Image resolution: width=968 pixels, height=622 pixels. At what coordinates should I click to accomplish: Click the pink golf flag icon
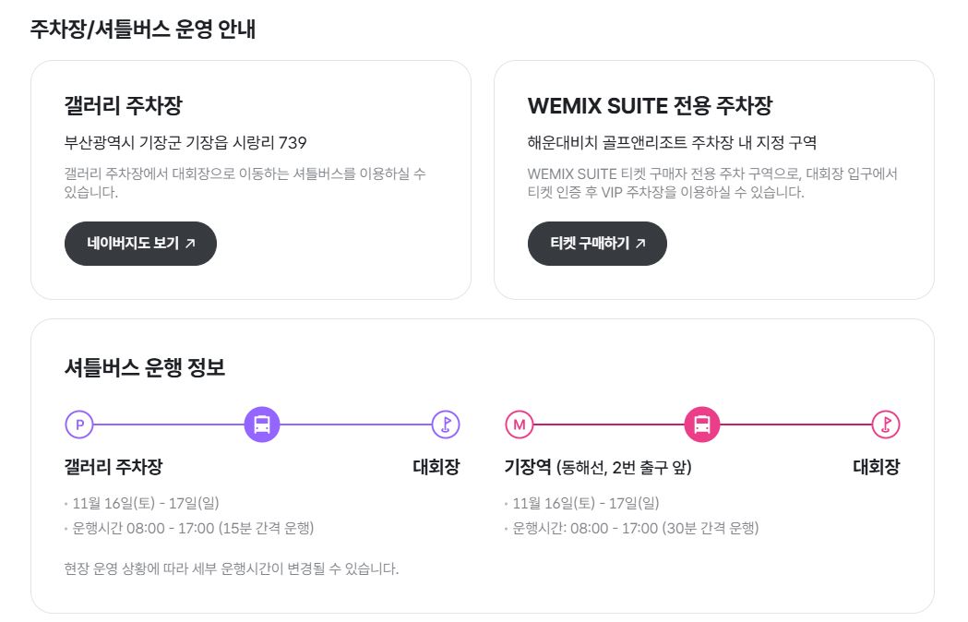click(x=886, y=425)
